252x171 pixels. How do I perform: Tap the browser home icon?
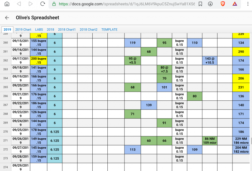pyautogui.click(x=7, y=4)
